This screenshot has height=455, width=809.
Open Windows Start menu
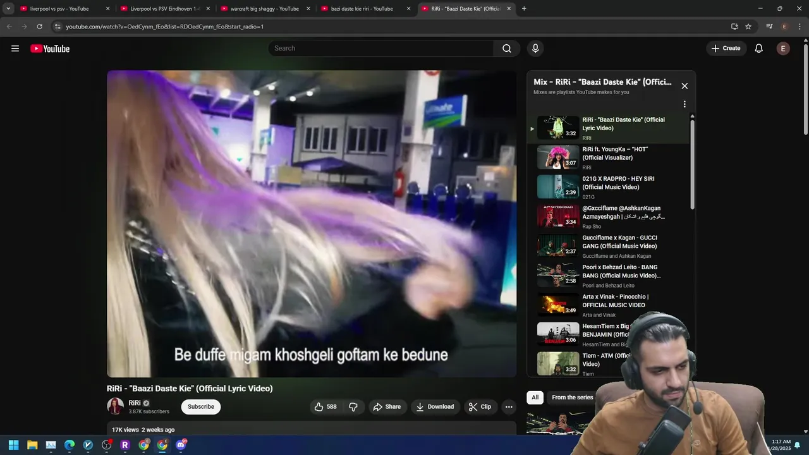(13, 445)
